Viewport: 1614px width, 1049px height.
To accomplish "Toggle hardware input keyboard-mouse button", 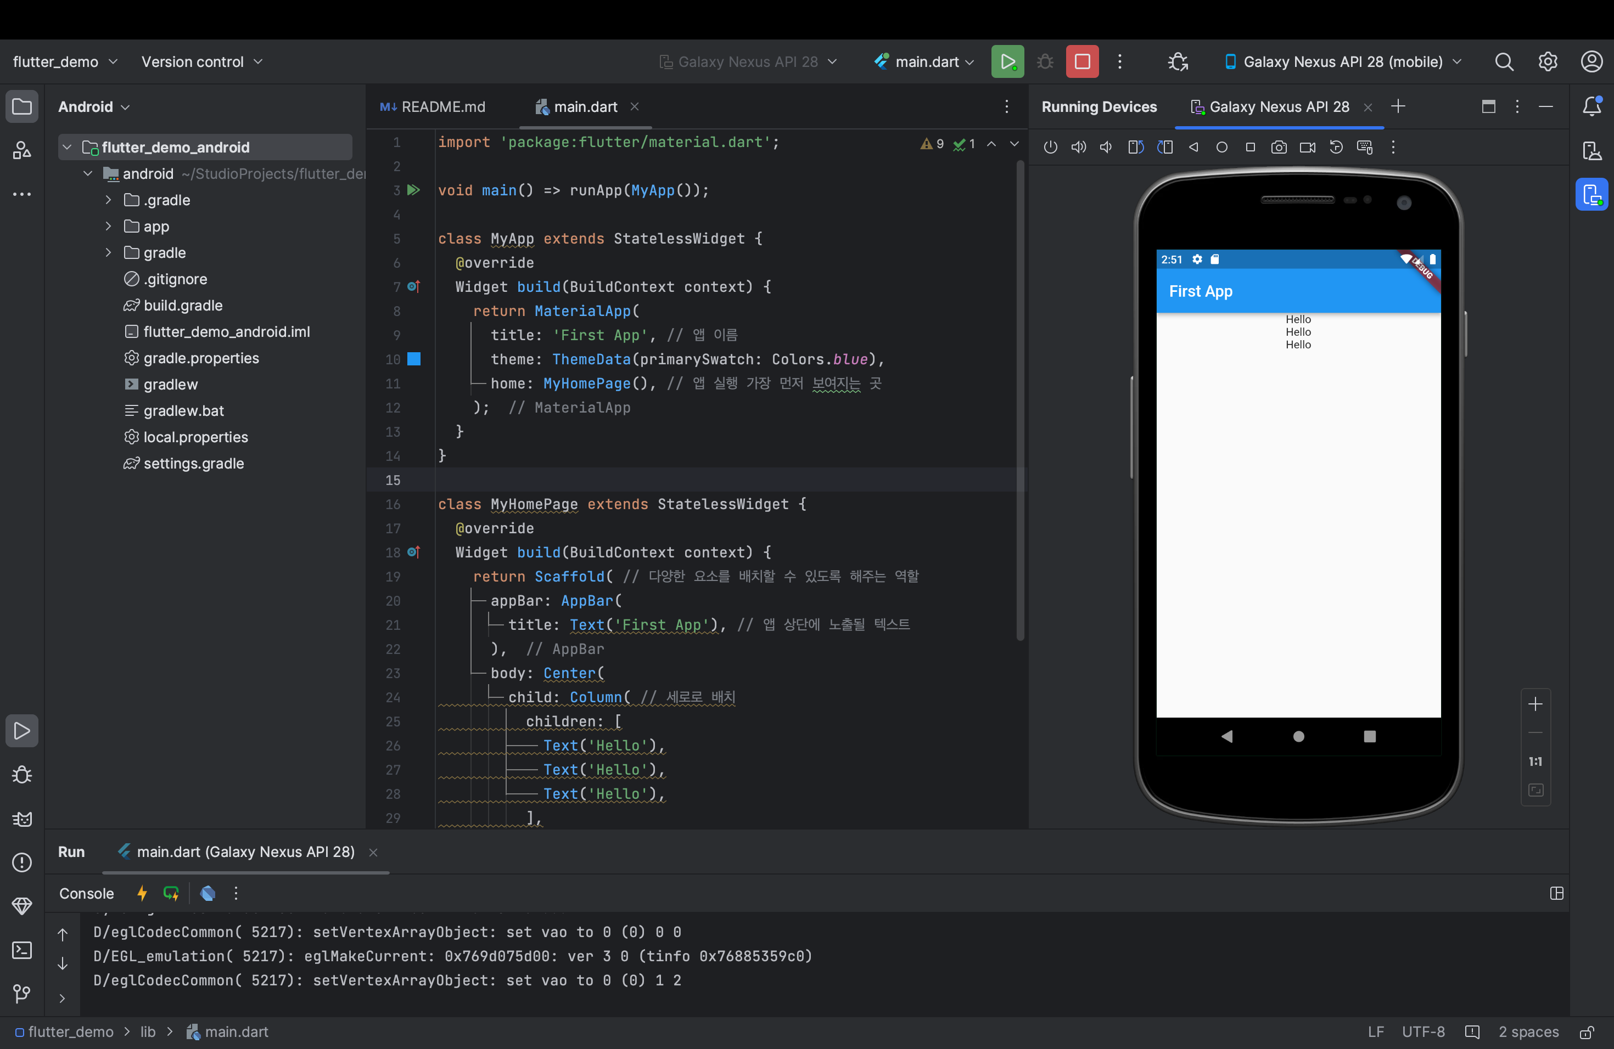I will [1364, 147].
